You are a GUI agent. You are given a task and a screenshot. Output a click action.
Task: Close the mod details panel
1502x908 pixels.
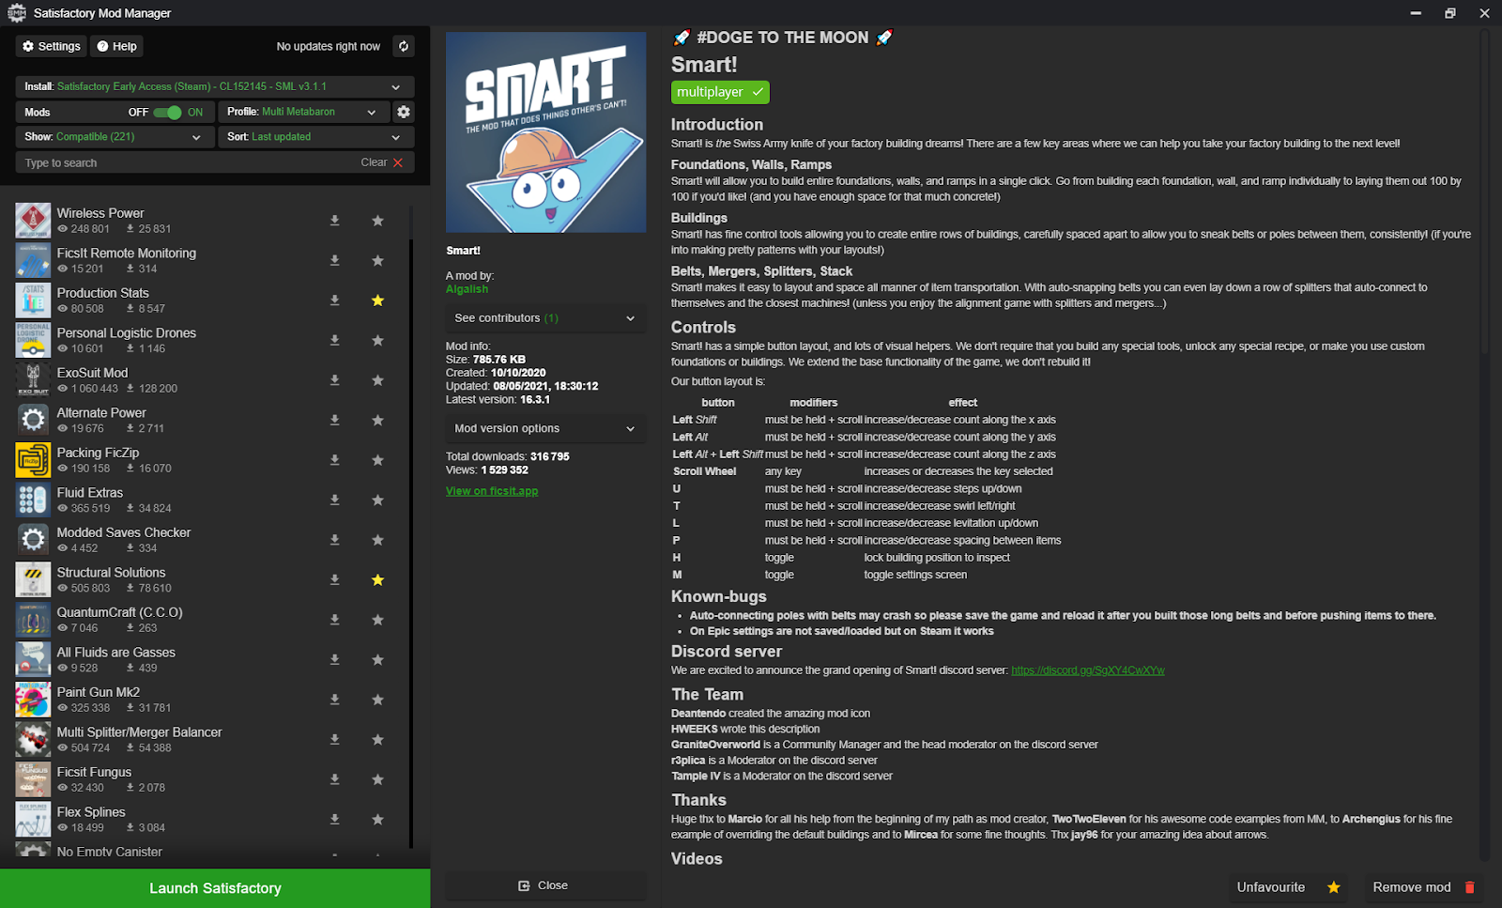click(x=544, y=885)
